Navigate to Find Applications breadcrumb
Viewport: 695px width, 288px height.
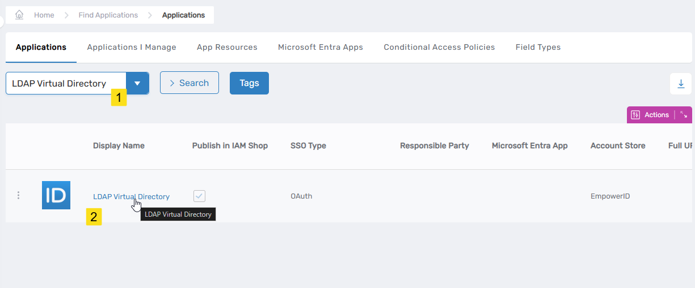[x=108, y=15]
